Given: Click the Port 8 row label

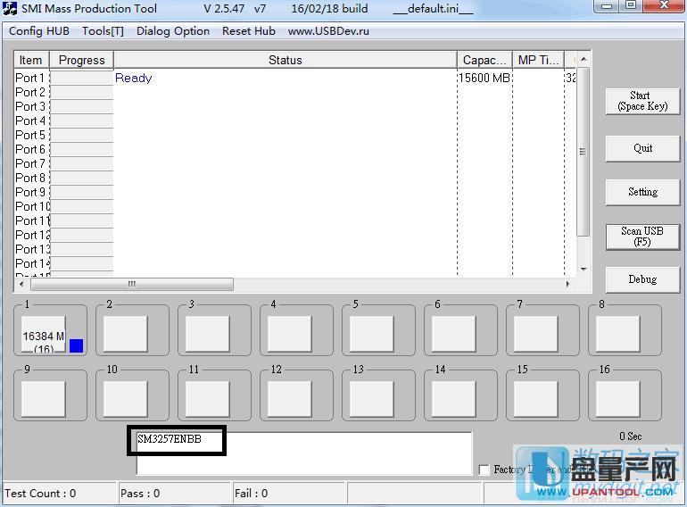Looking at the screenshot, I should click(30, 178).
